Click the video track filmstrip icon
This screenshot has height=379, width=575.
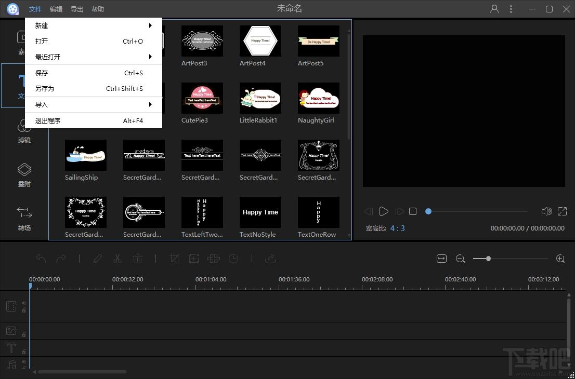click(11, 306)
